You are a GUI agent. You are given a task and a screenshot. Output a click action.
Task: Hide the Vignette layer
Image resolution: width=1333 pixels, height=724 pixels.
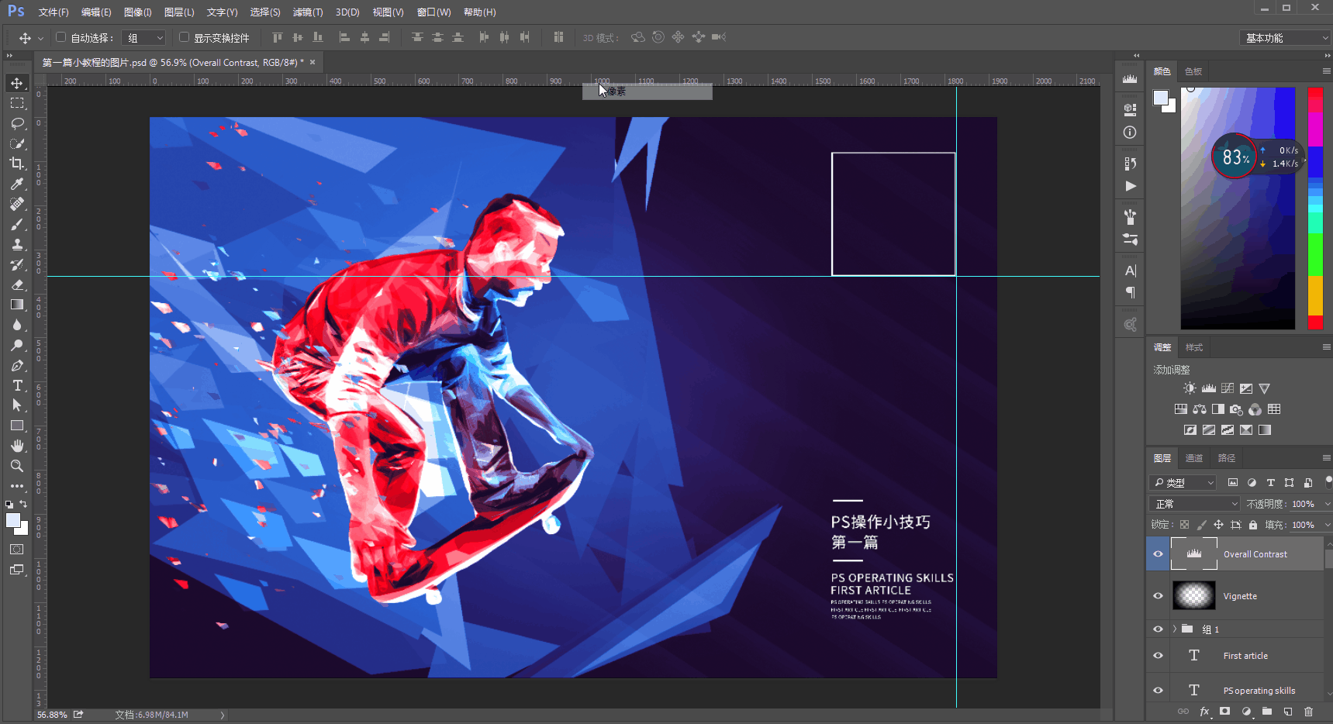click(x=1158, y=596)
